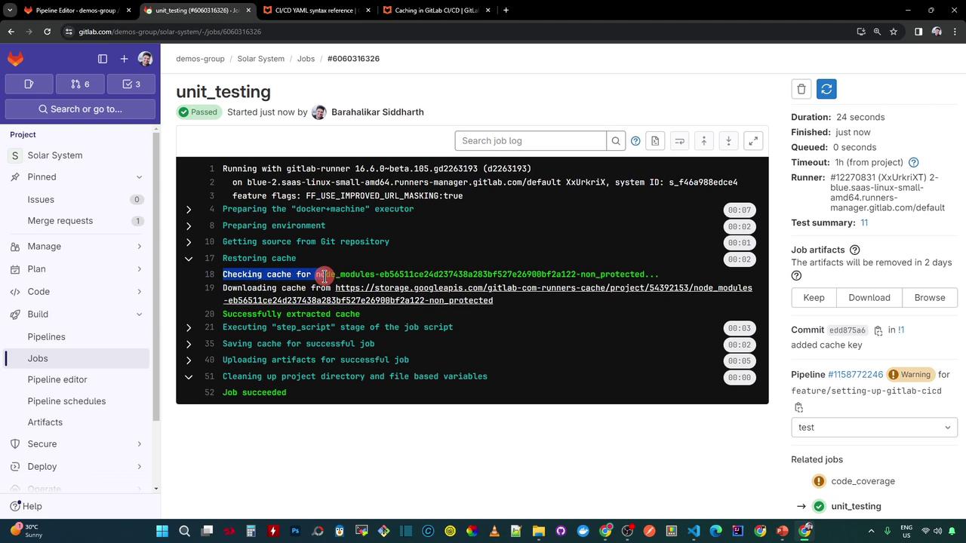Expand Preparing the docker+machine executor section
This screenshot has width=966, height=543.
tap(189, 210)
